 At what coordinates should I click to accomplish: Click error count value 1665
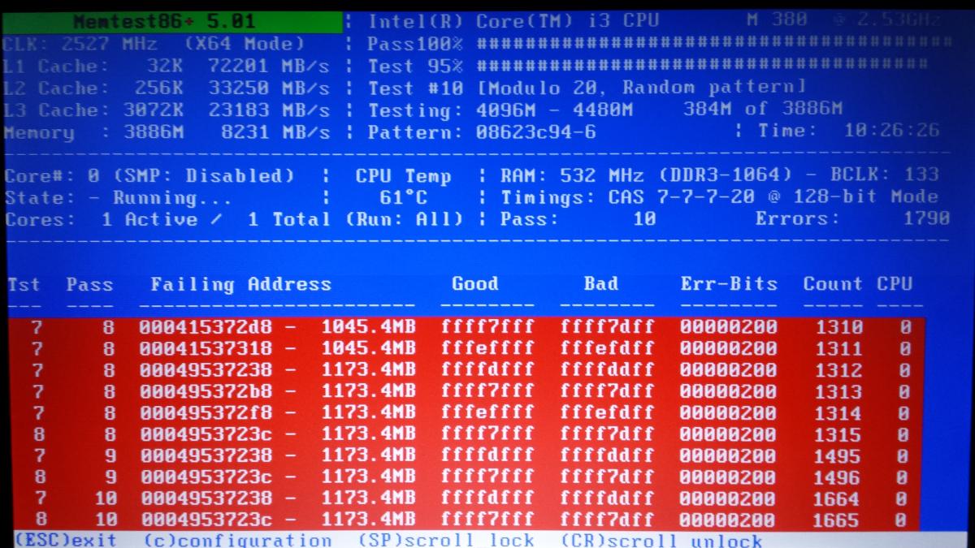click(838, 519)
